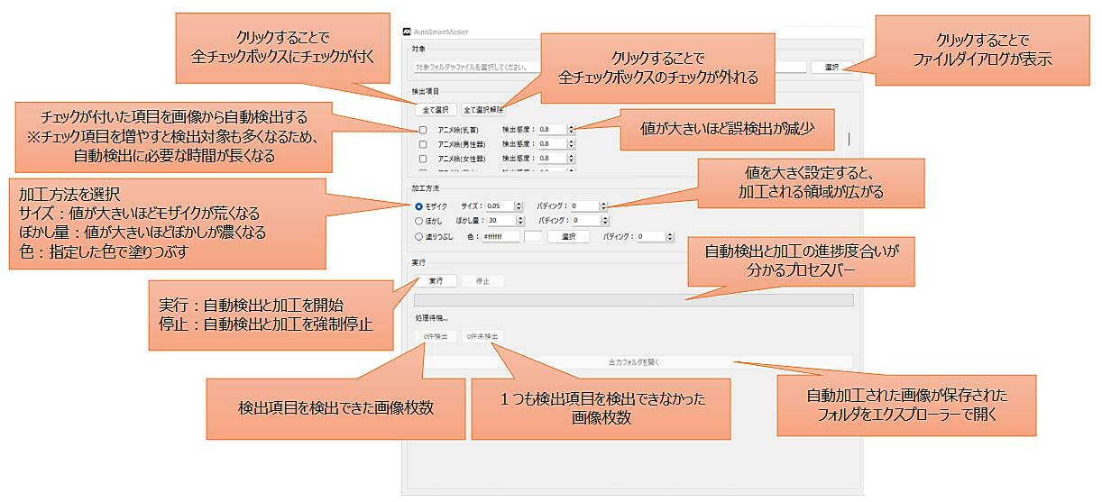1102x502 pixels.
Task: Click 全て選択 to check all detection items
Action: pos(435,110)
